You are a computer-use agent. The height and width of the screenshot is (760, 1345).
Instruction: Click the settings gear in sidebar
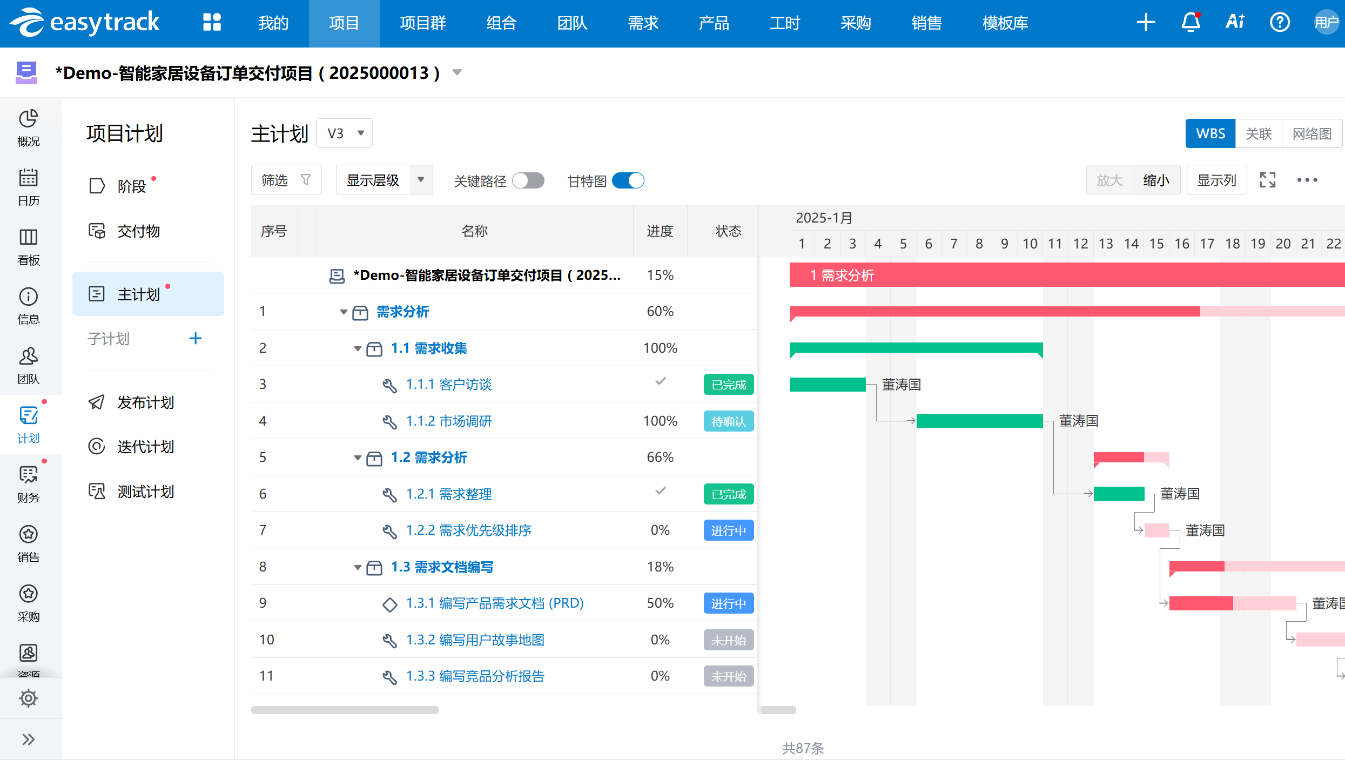pyautogui.click(x=28, y=698)
